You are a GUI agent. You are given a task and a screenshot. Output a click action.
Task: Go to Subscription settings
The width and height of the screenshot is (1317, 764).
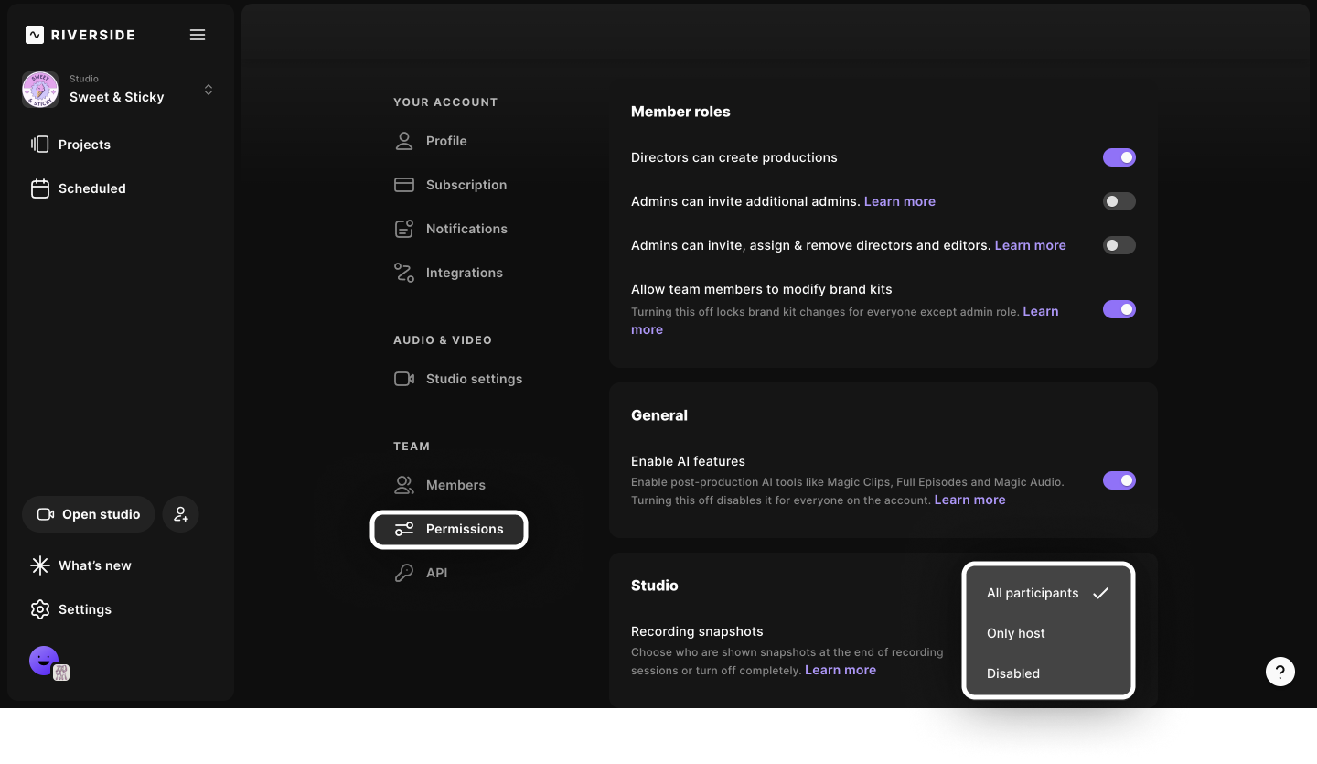coord(466,185)
